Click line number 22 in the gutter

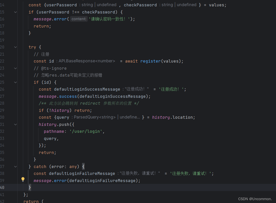tap(2, 61)
